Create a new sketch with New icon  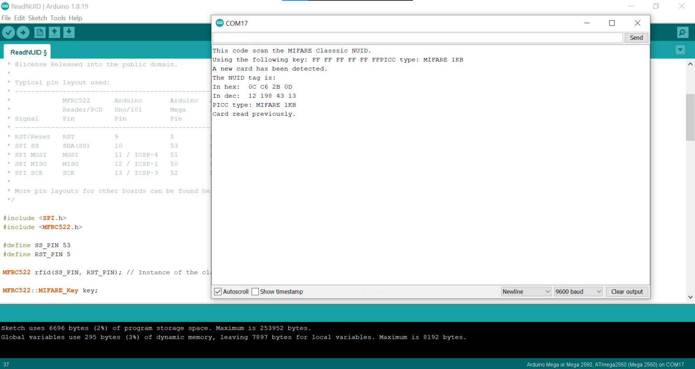pos(40,32)
